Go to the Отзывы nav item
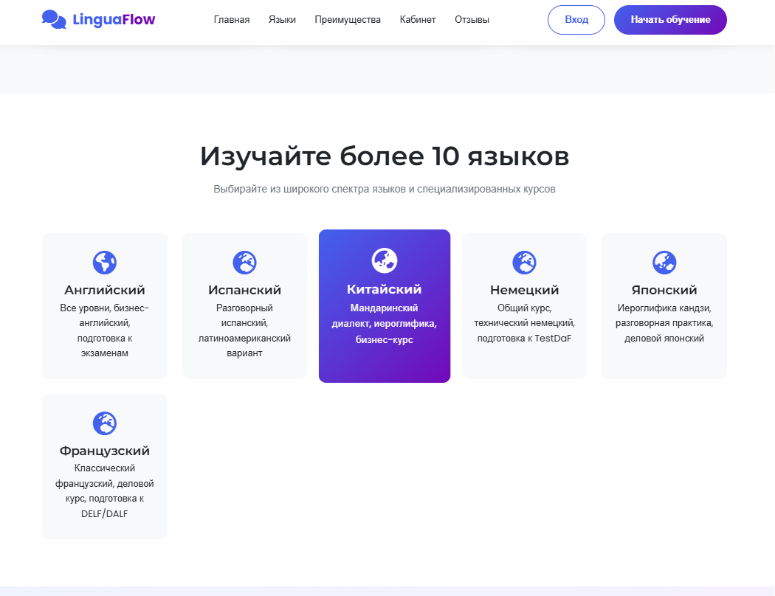The height and width of the screenshot is (596, 775). click(x=472, y=20)
